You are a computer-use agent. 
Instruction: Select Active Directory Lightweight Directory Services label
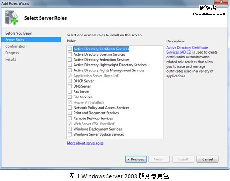(x=110, y=65)
